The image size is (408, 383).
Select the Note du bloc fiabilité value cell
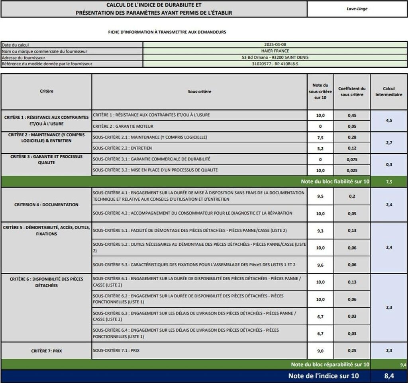389,182
